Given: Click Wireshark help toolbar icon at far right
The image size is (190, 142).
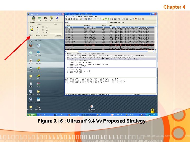Looking at the screenshot, I should coord(142,19).
